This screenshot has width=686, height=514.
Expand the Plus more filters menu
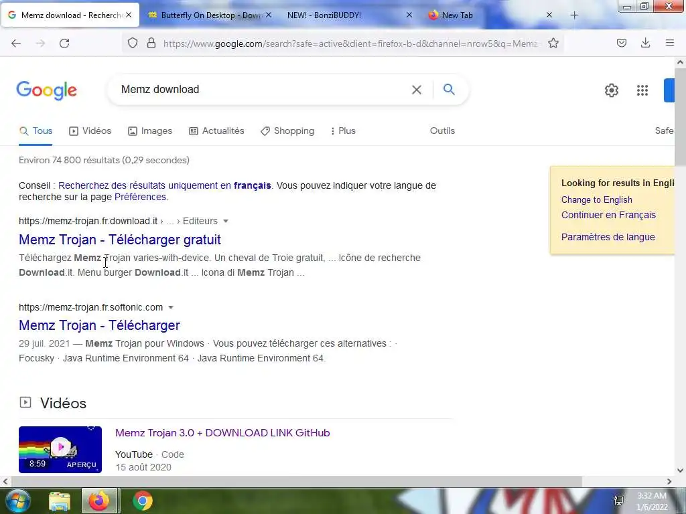pos(343,131)
